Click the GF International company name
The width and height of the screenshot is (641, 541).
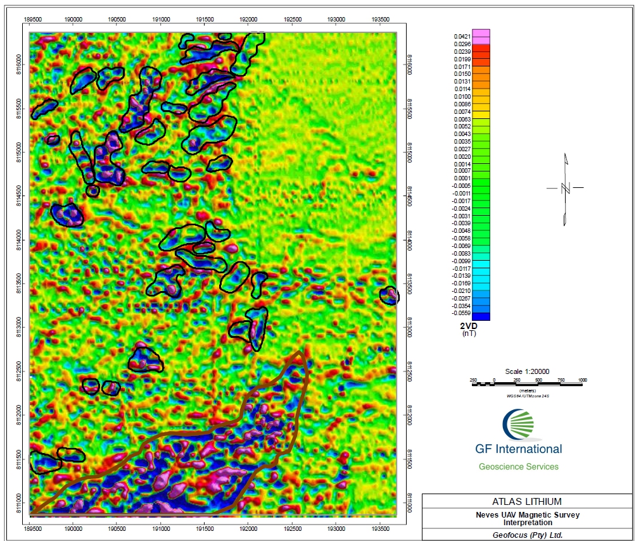(518, 449)
